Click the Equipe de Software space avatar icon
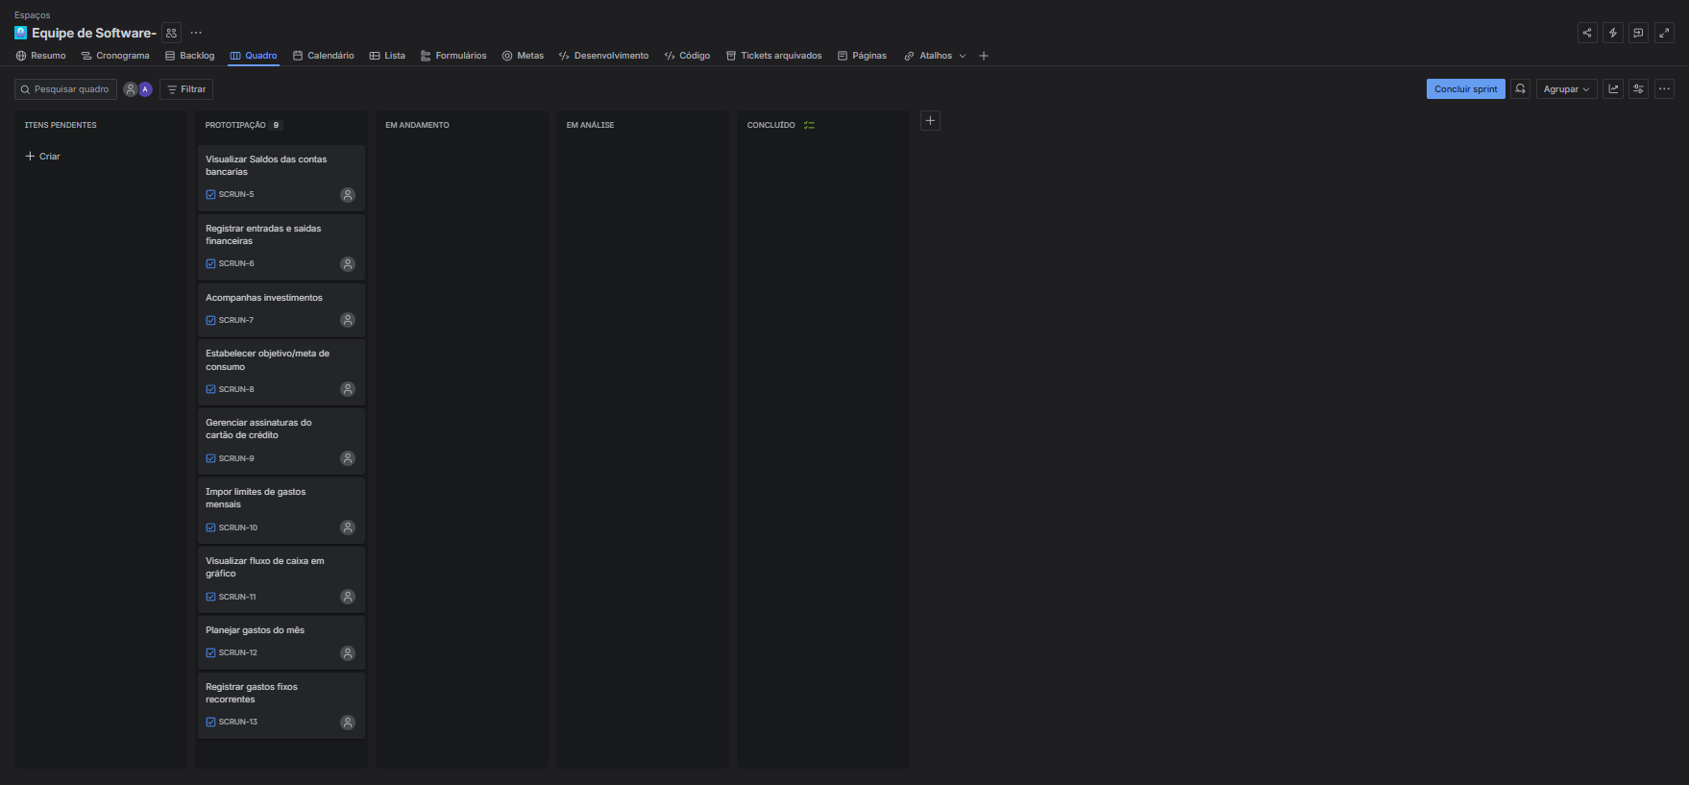This screenshot has width=1689, height=785. [x=21, y=33]
